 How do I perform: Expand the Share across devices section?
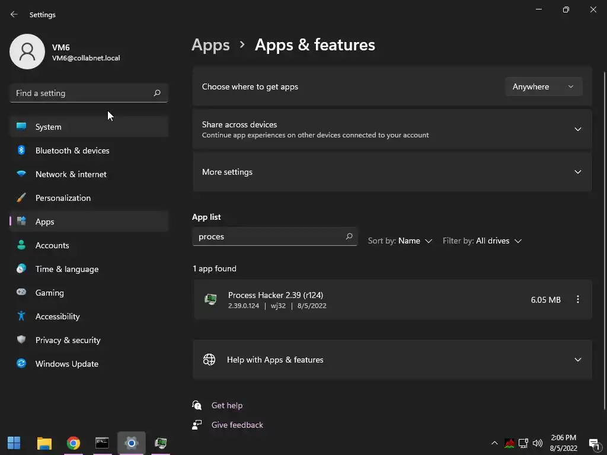pyautogui.click(x=577, y=129)
